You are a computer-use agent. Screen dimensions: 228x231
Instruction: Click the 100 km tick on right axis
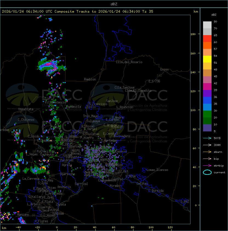pyautogui.click(x=193, y=110)
